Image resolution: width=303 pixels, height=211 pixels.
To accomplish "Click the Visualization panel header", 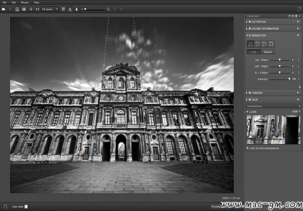I will pos(273,106).
